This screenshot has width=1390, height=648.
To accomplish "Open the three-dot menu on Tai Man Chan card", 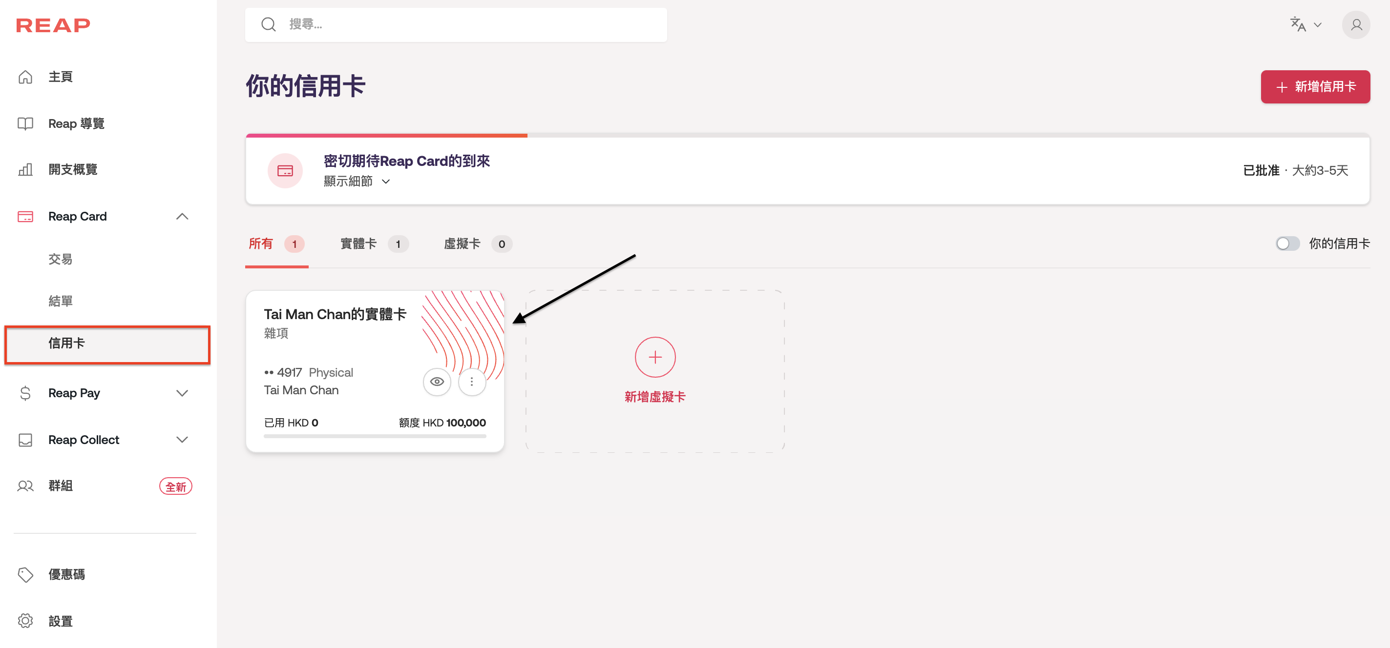I will point(472,382).
